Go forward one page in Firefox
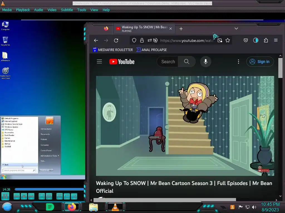The image size is (285, 213). click(106, 40)
